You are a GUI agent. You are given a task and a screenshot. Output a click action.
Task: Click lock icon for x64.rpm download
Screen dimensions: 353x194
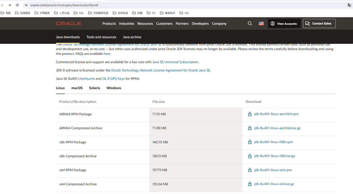click(x=250, y=170)
